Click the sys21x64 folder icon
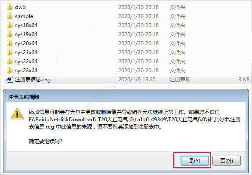This screenshot has height=175, width=252. coord(9,52)
